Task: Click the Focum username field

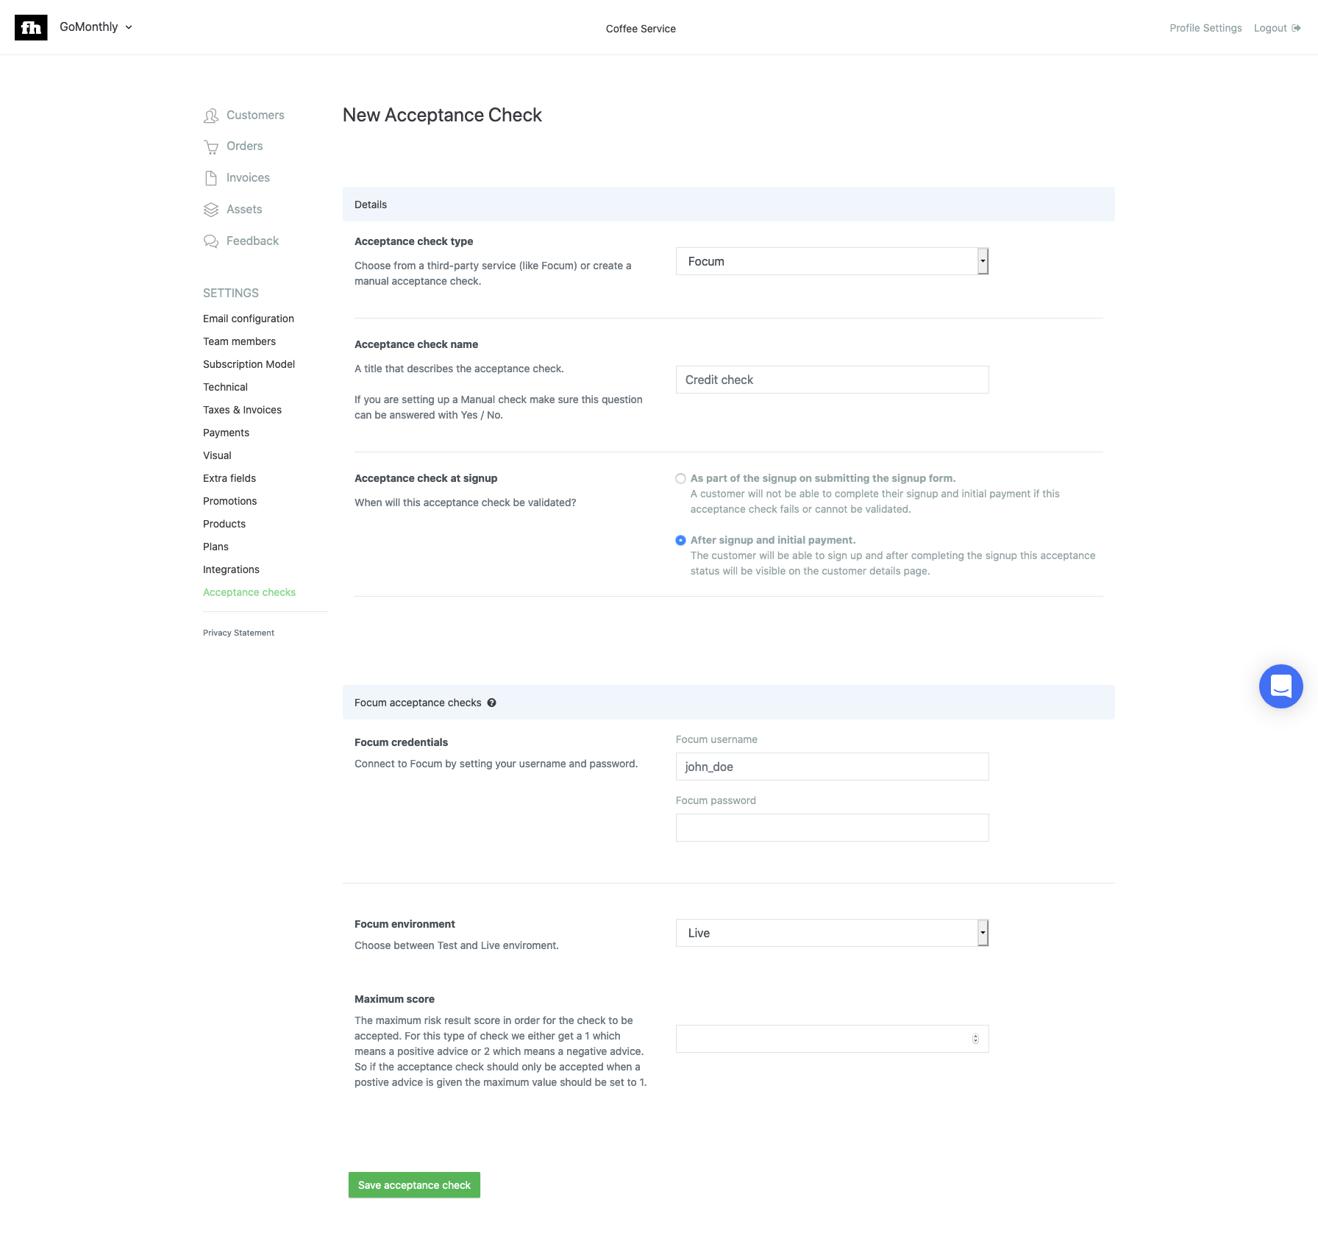Action: tap(832, 767)
